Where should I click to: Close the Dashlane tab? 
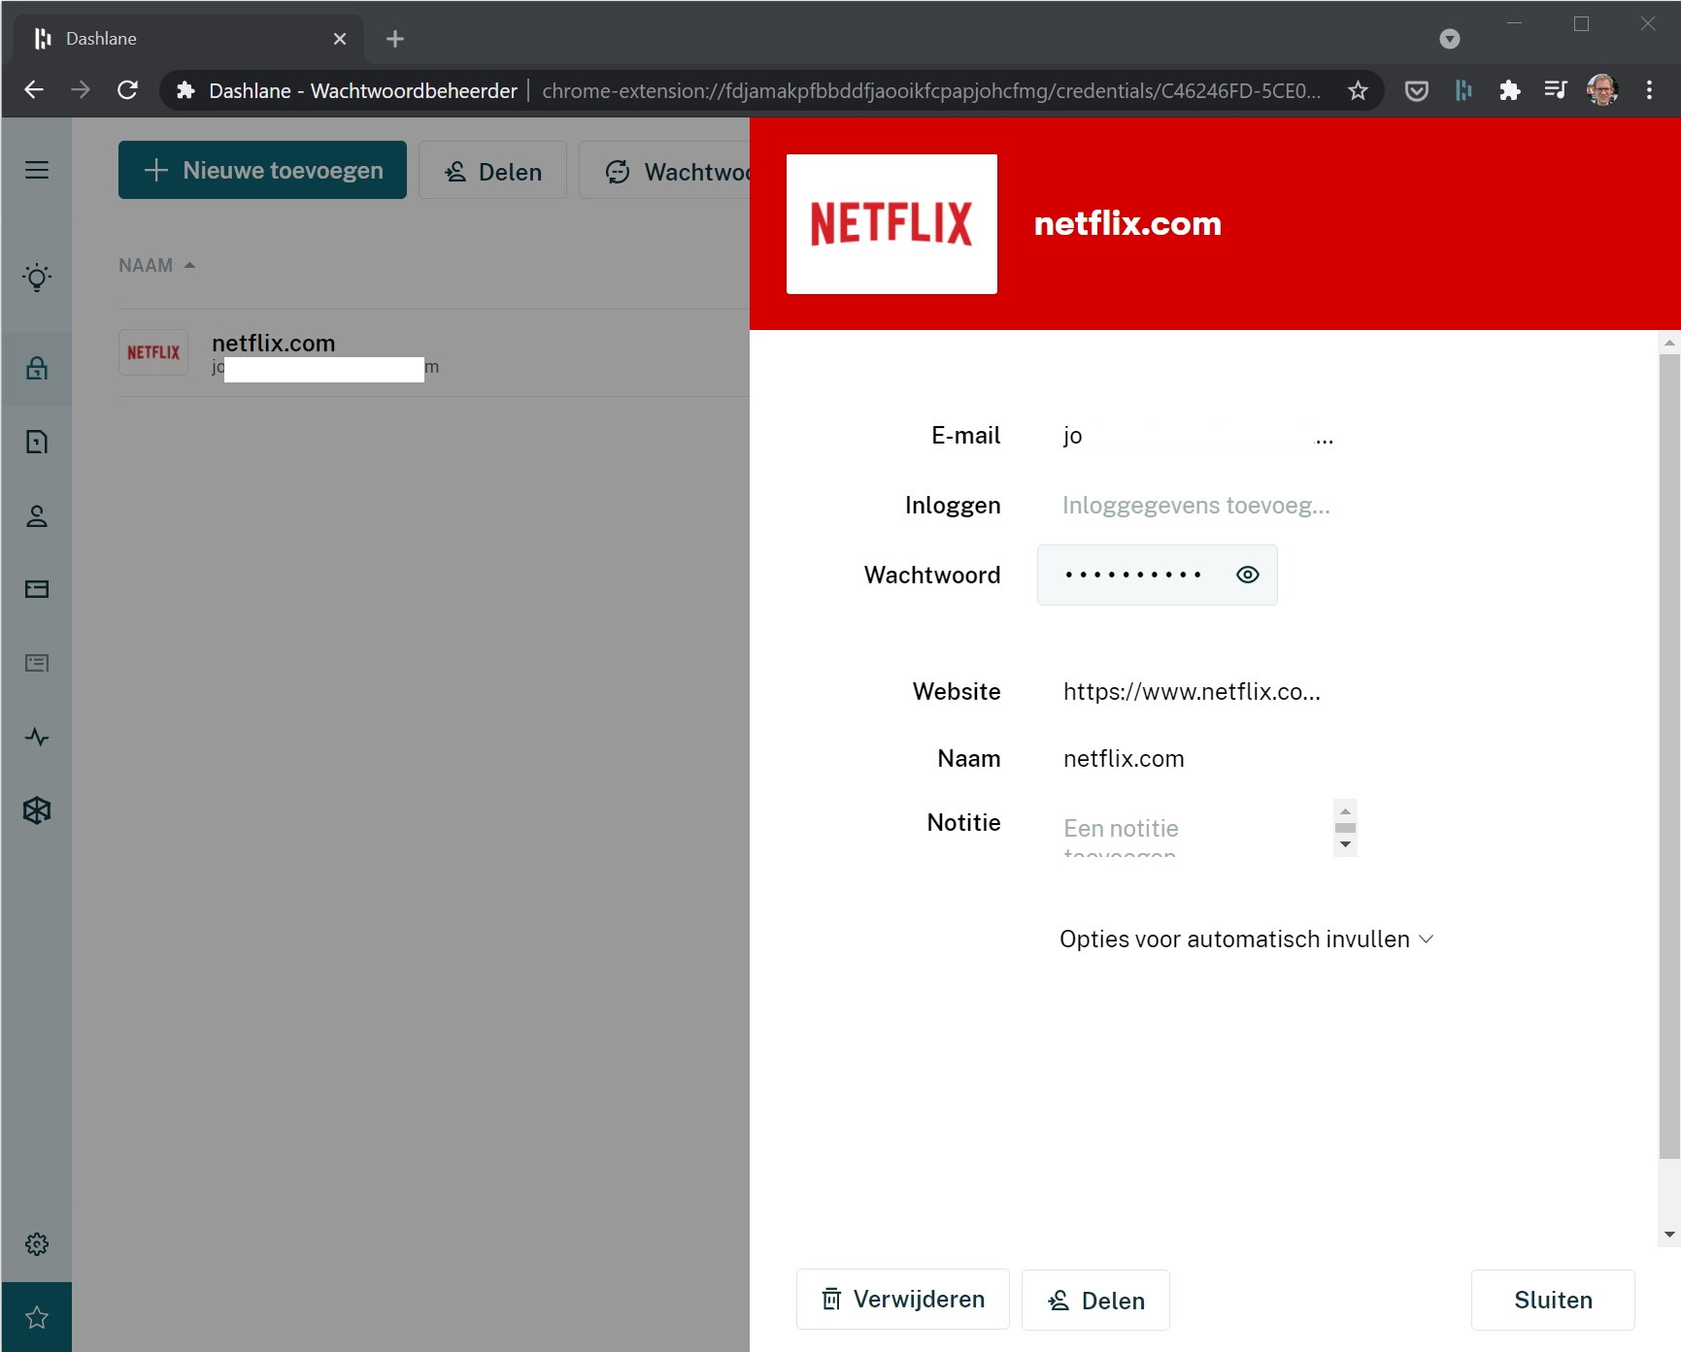340,39
